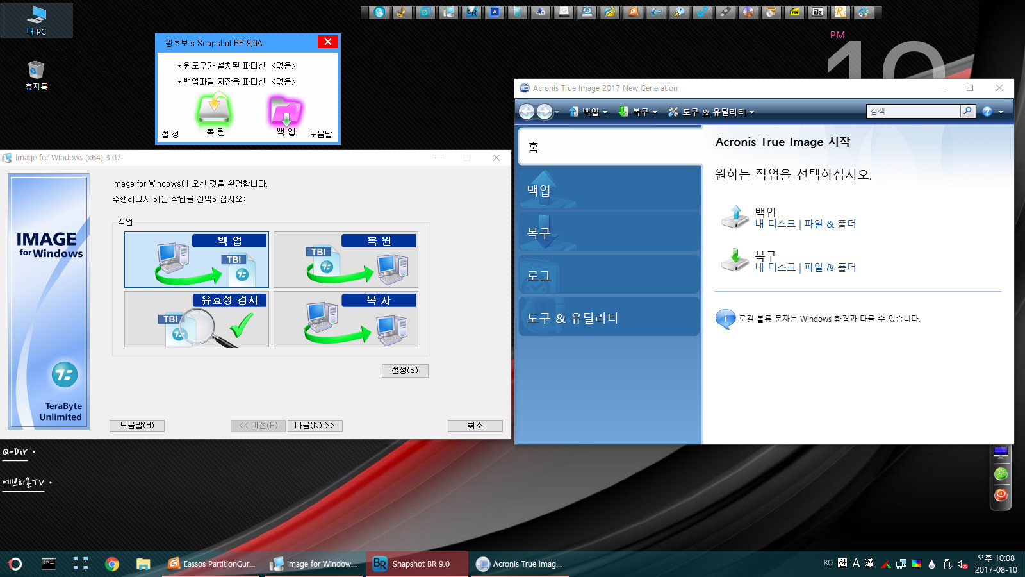
Task: Click the 다음(N) >> button
Action: [315, 426]
